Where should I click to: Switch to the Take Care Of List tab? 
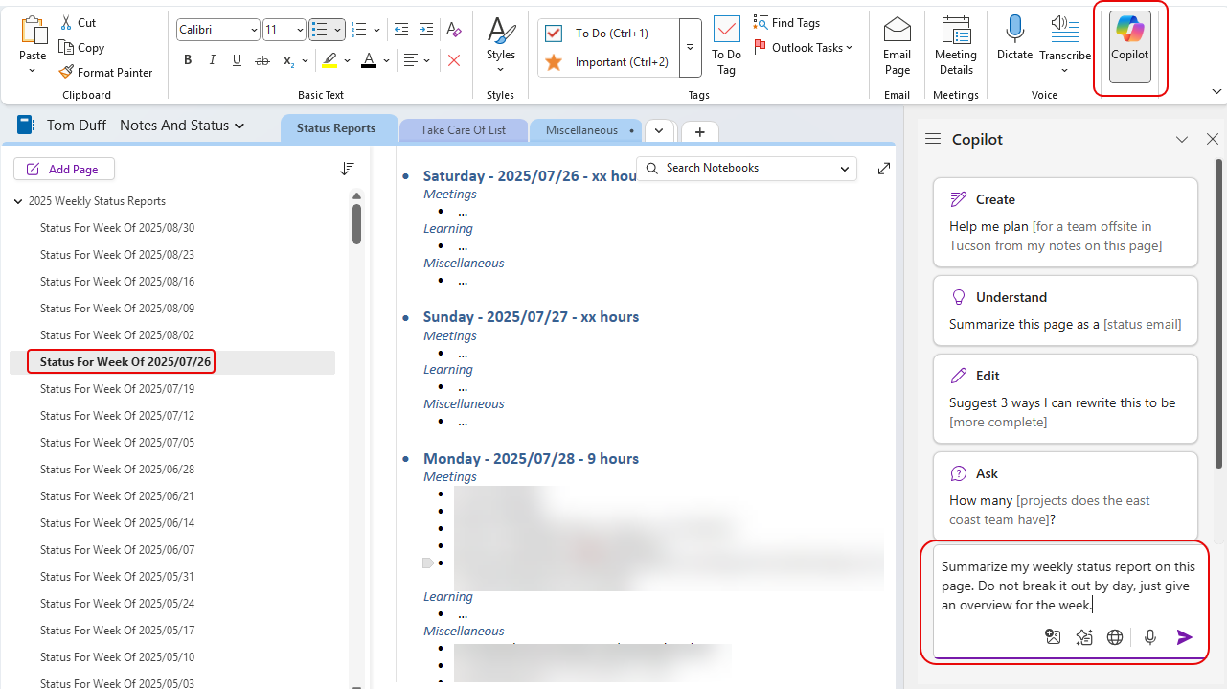pos(463,130)
